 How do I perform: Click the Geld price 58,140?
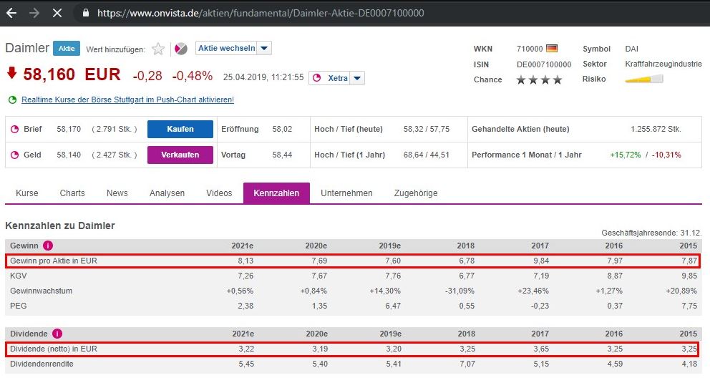click(x=69, y=155)
